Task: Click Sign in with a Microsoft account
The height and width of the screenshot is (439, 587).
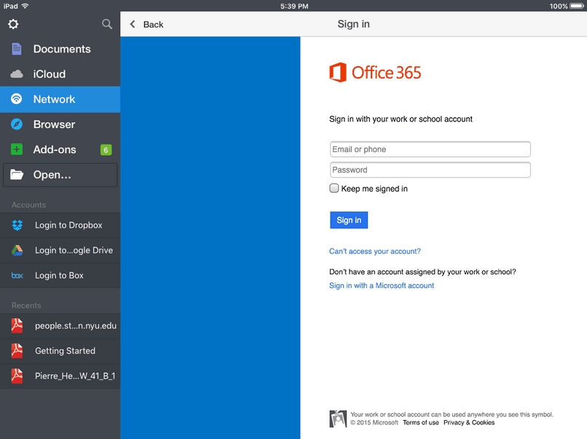Action: (x=382, y=286)
